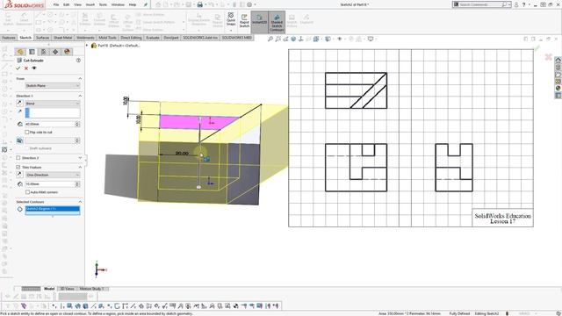Switch to the 3D Views bottom tab
The height and width of the screenshot is (316, 562).
pyautogui.click(x=67, y=289)
